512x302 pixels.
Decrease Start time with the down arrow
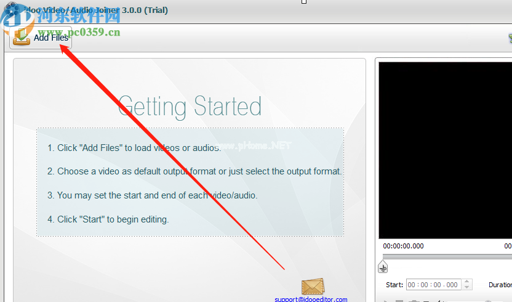click(466, 287)
